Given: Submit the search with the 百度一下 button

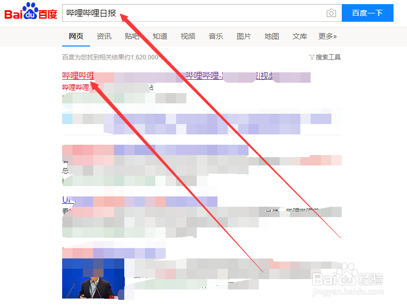Looking at the screenshot, I should click(x=367, y=13).
